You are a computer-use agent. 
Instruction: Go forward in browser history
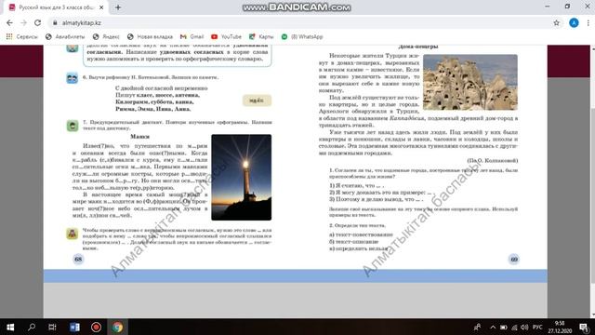coord(23,22)
